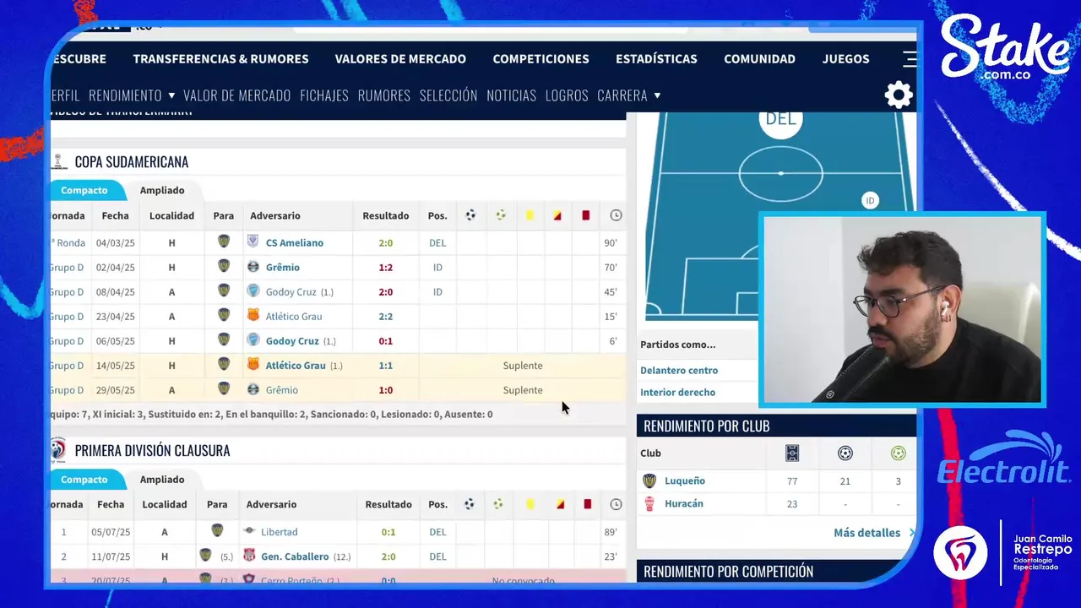Click the goals ball icon in Copa Sudamericana header
The height and width of the screenshot is (608, 1081).
[x=470, y=215]
